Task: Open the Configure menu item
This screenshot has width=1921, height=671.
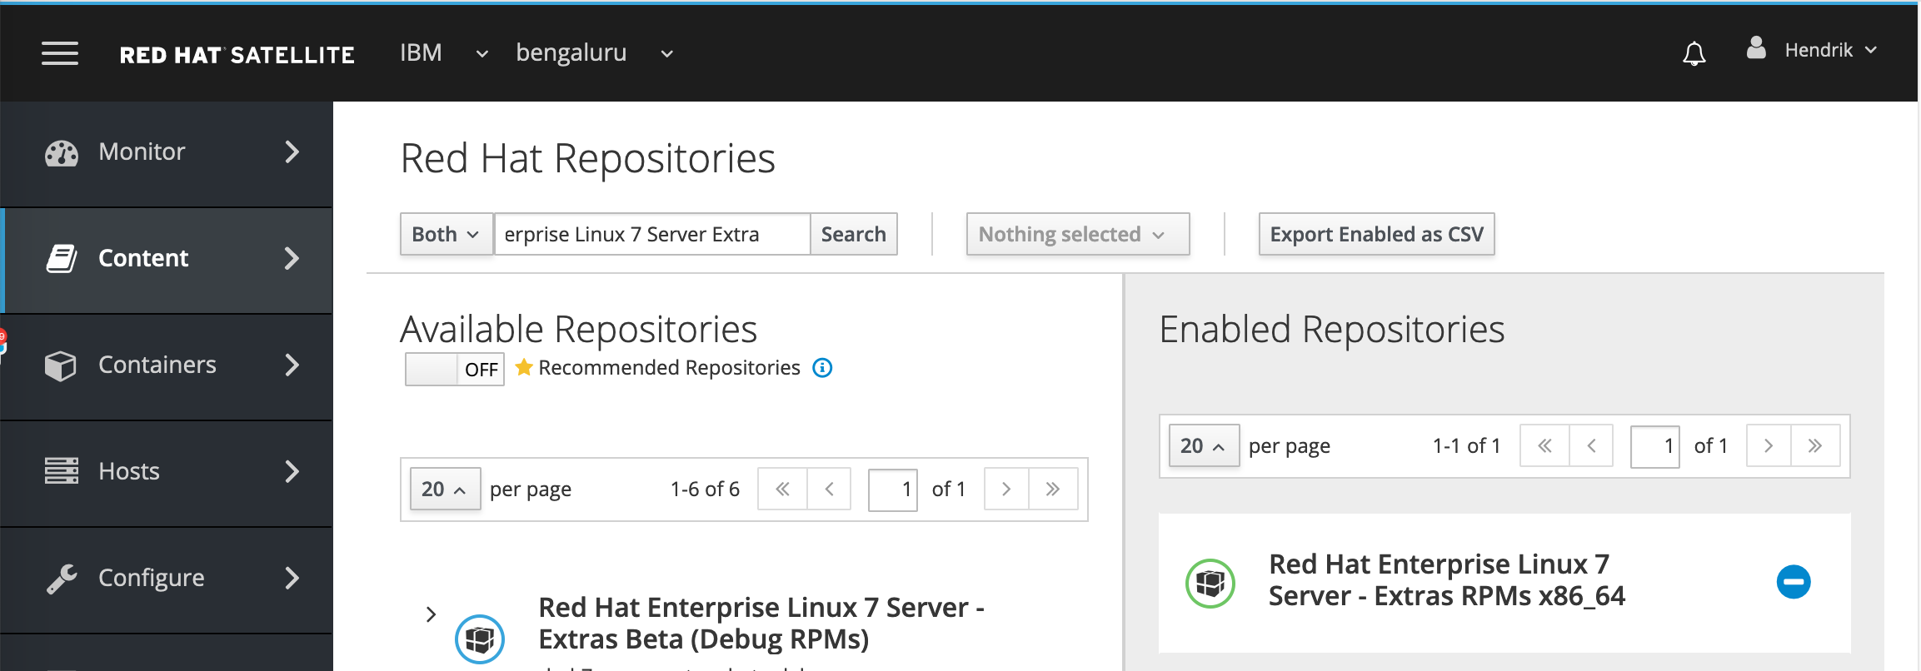Action: pyautogui.click(x=167, y=580)
